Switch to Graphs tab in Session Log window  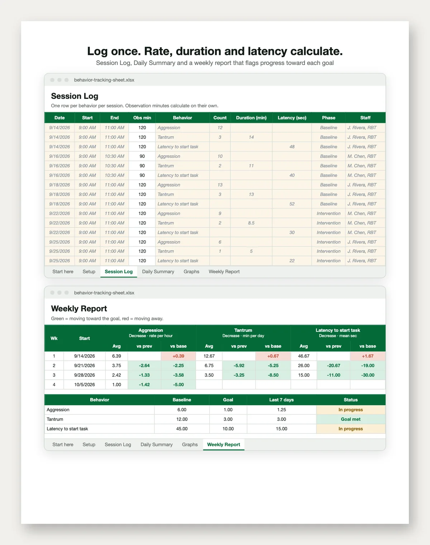[x=191, y=272]
